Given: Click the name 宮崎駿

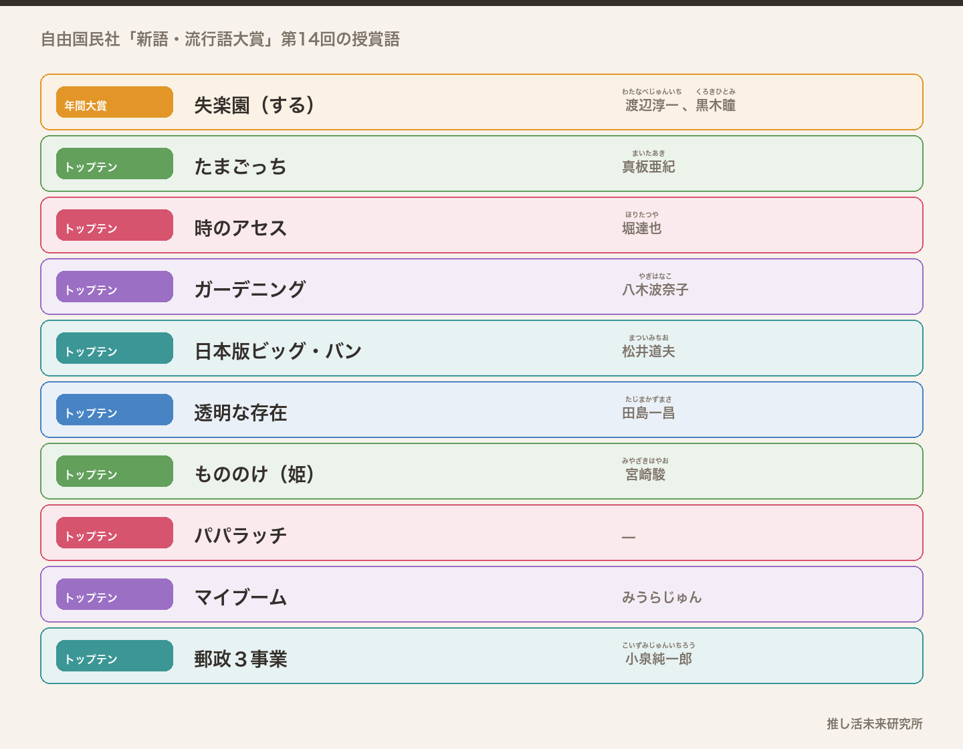Looking at the screenshot, I should click(x=645, y=474).
